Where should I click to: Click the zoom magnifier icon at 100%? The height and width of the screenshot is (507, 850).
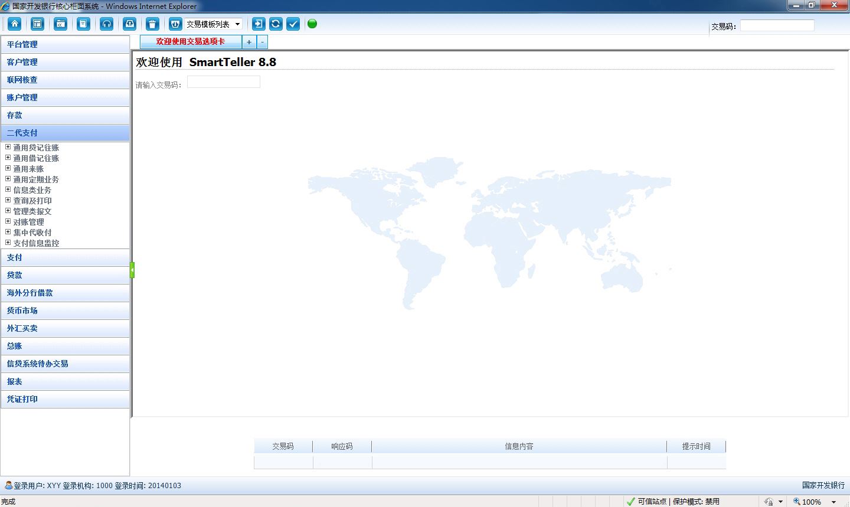[797, 502]
